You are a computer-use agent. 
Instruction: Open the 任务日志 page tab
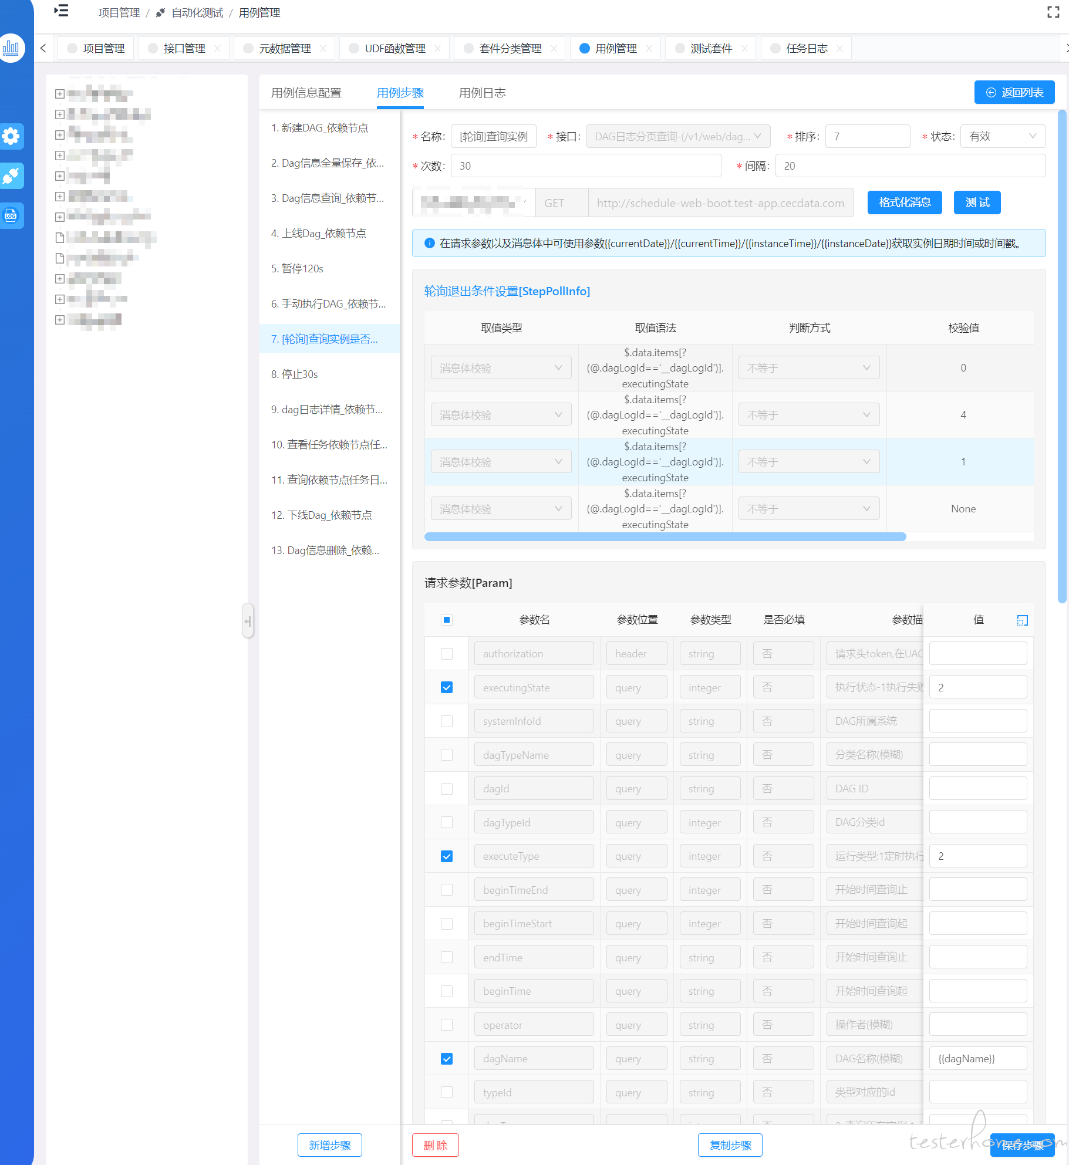coord(807,48)
